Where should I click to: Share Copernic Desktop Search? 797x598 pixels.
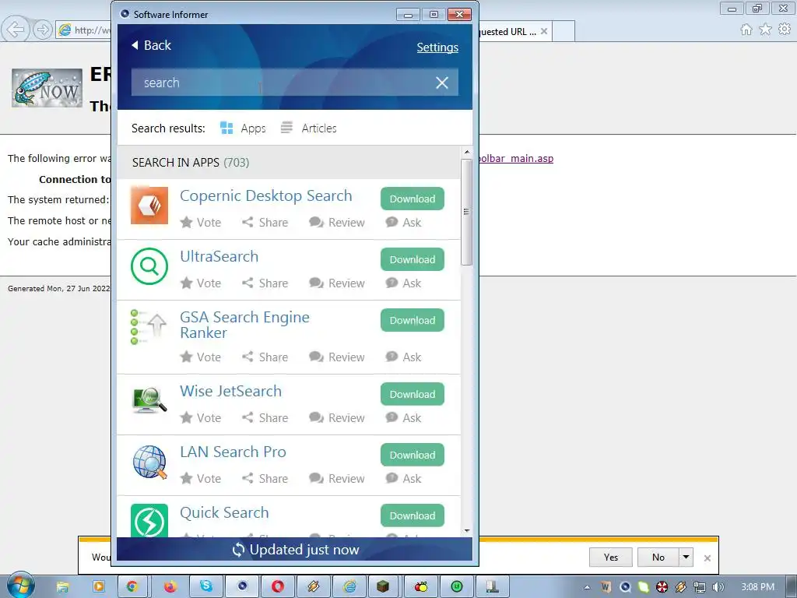click(265, 222)
